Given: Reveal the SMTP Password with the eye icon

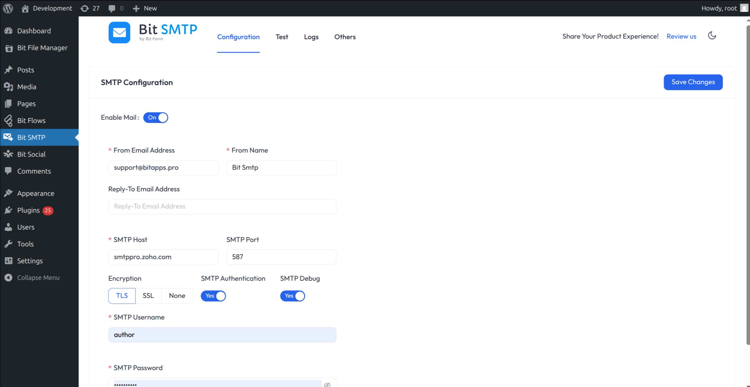Looking at the screenshot, I should click(327, 384).
